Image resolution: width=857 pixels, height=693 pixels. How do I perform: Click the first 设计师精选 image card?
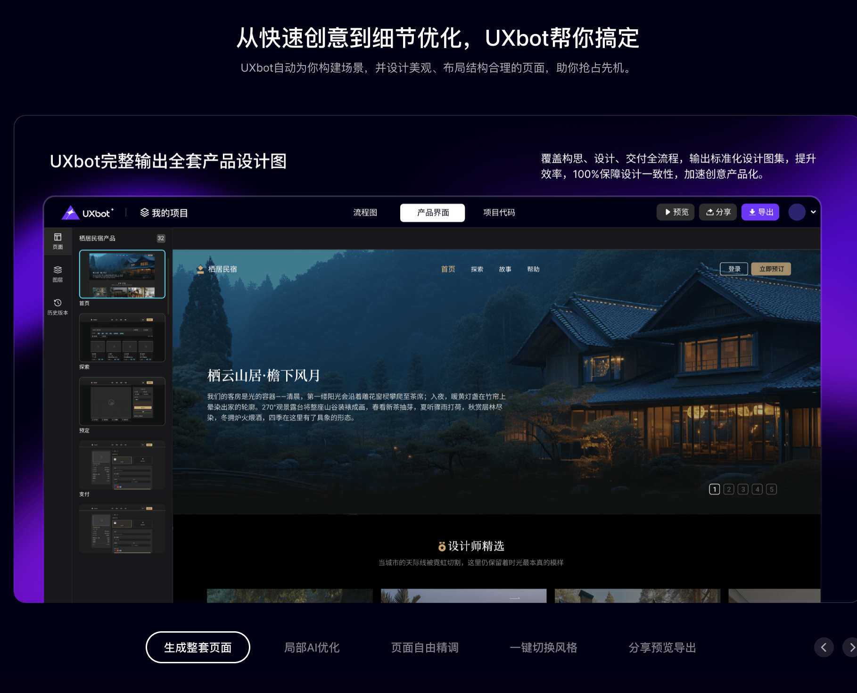(x=290, y=595)
